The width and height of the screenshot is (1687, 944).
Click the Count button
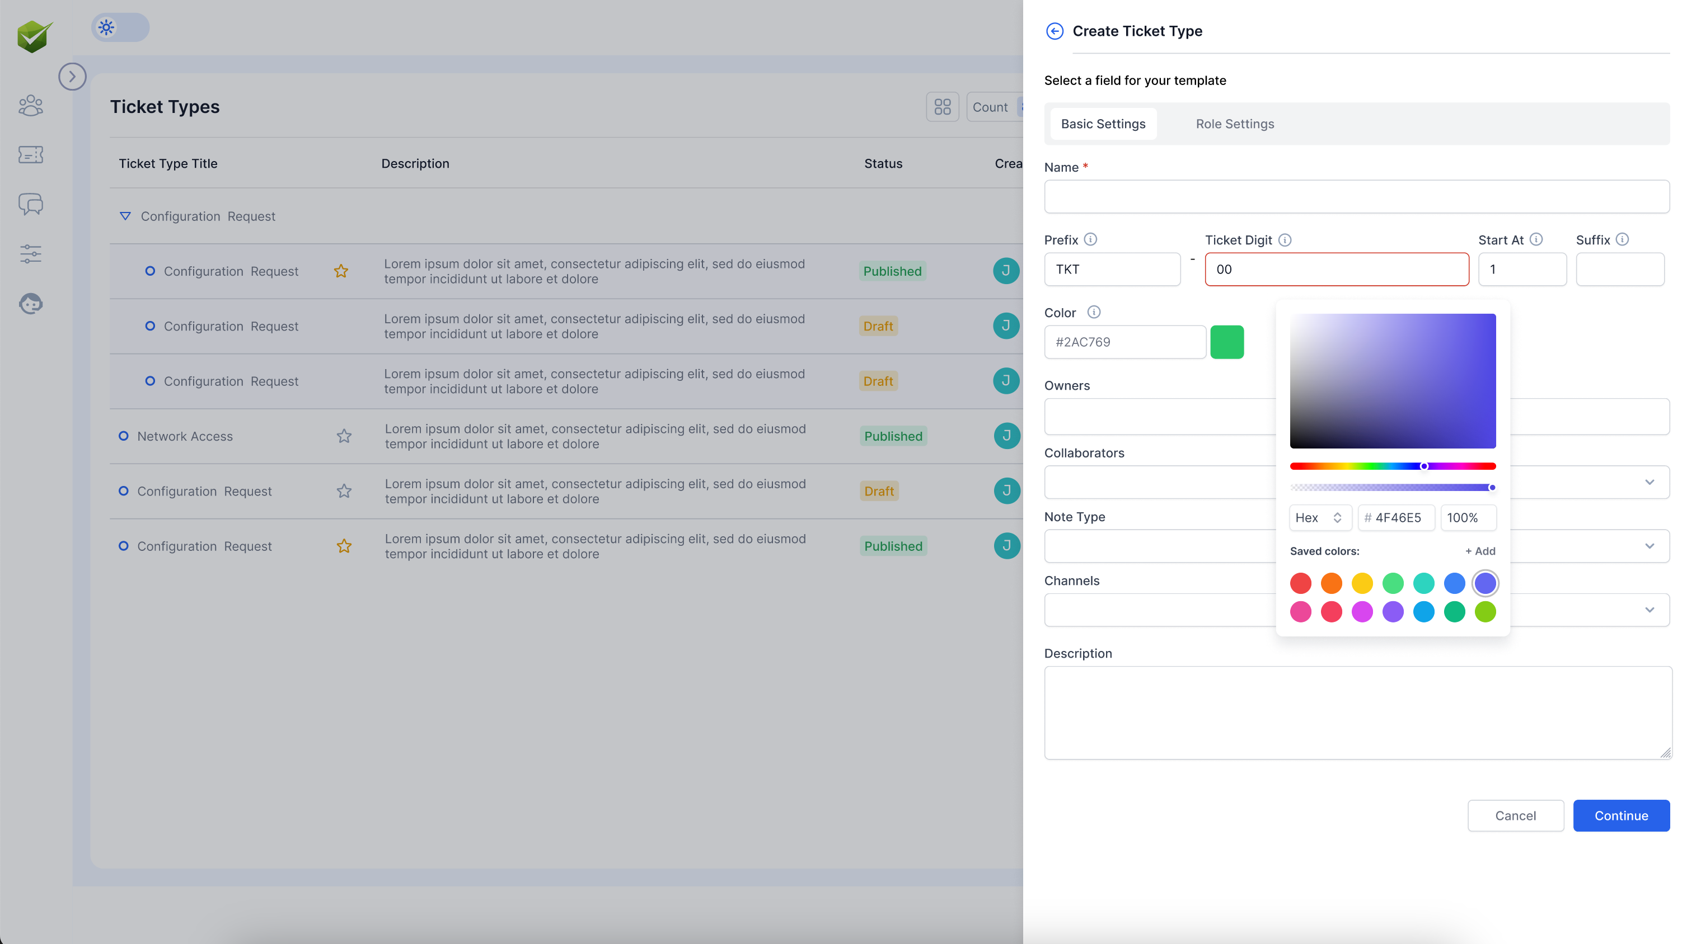pyautogui.click(x=994, y=107)
